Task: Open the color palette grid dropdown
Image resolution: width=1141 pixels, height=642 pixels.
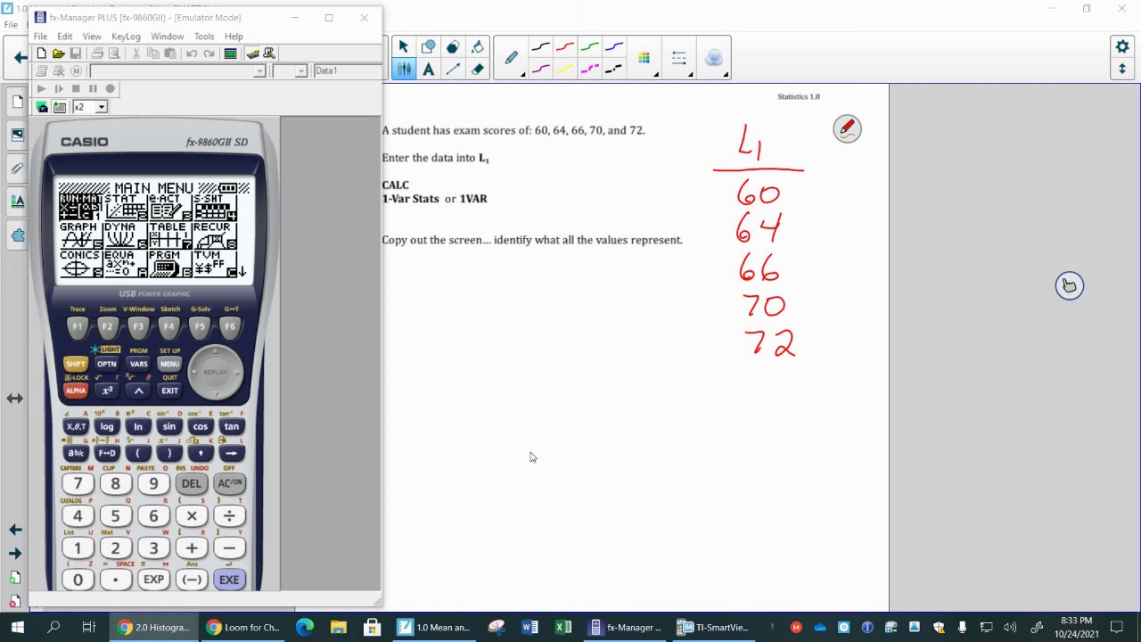Action: click(x=644, y=59)
